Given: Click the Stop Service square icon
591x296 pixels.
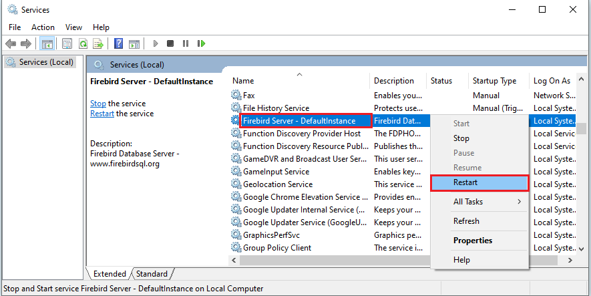Looking at the screenshot, I should [x=170, y=43].
